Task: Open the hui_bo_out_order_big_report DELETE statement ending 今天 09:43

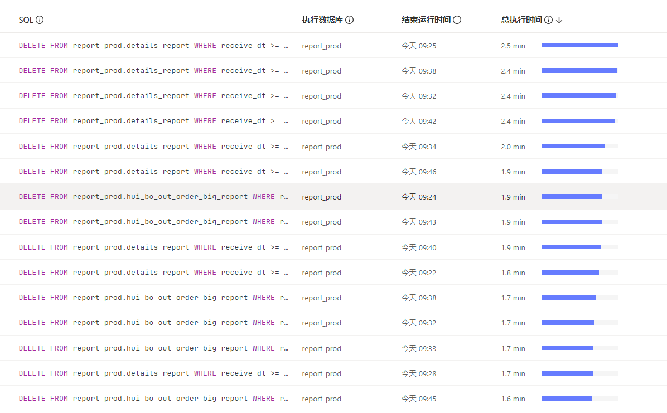Action: [x=153, y=222]
